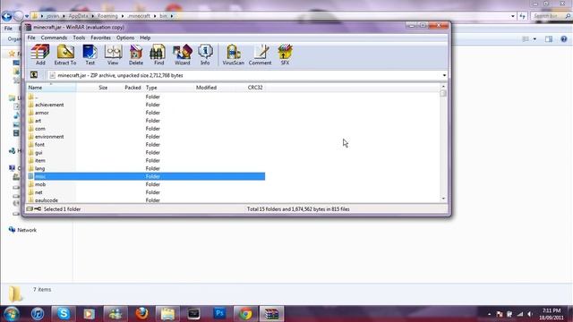Convert archive with SFX tool
The width and height of the screenshot is (573, 322).
[285, 55]
